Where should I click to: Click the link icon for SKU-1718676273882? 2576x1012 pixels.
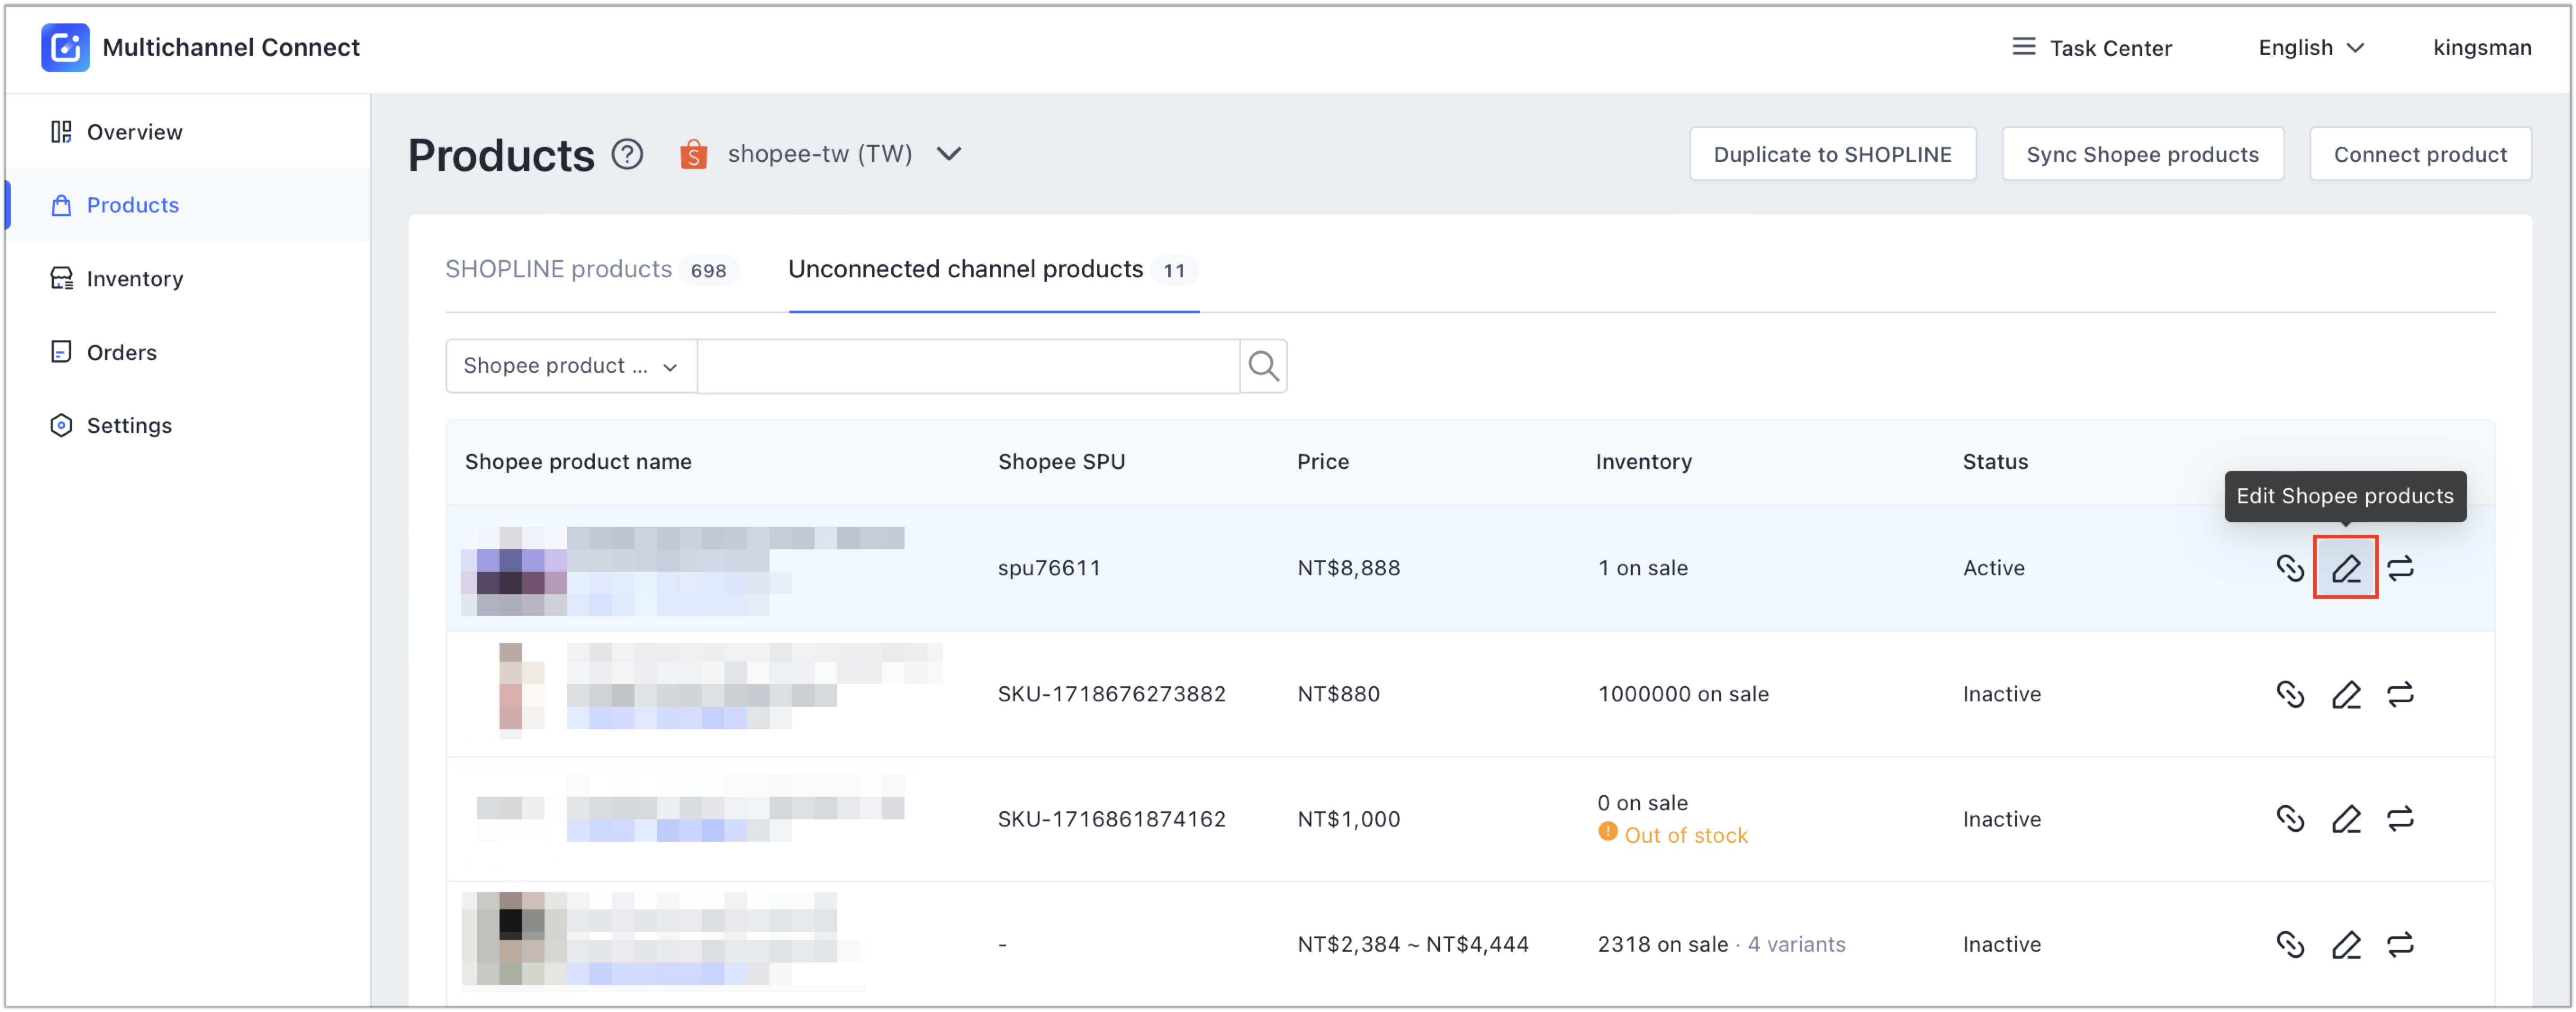point(2290,694)
